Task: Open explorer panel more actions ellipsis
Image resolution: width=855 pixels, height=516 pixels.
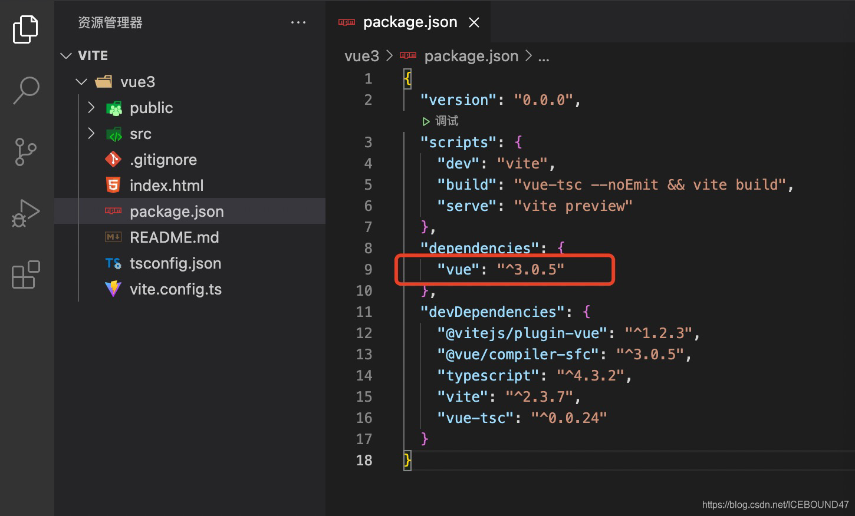Action: tap(298, 22)
